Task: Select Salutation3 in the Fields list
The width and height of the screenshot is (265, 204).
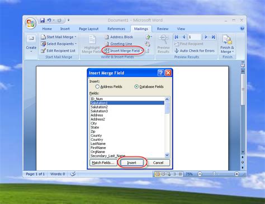Action: pyautogui.click(x=127, y=111)
